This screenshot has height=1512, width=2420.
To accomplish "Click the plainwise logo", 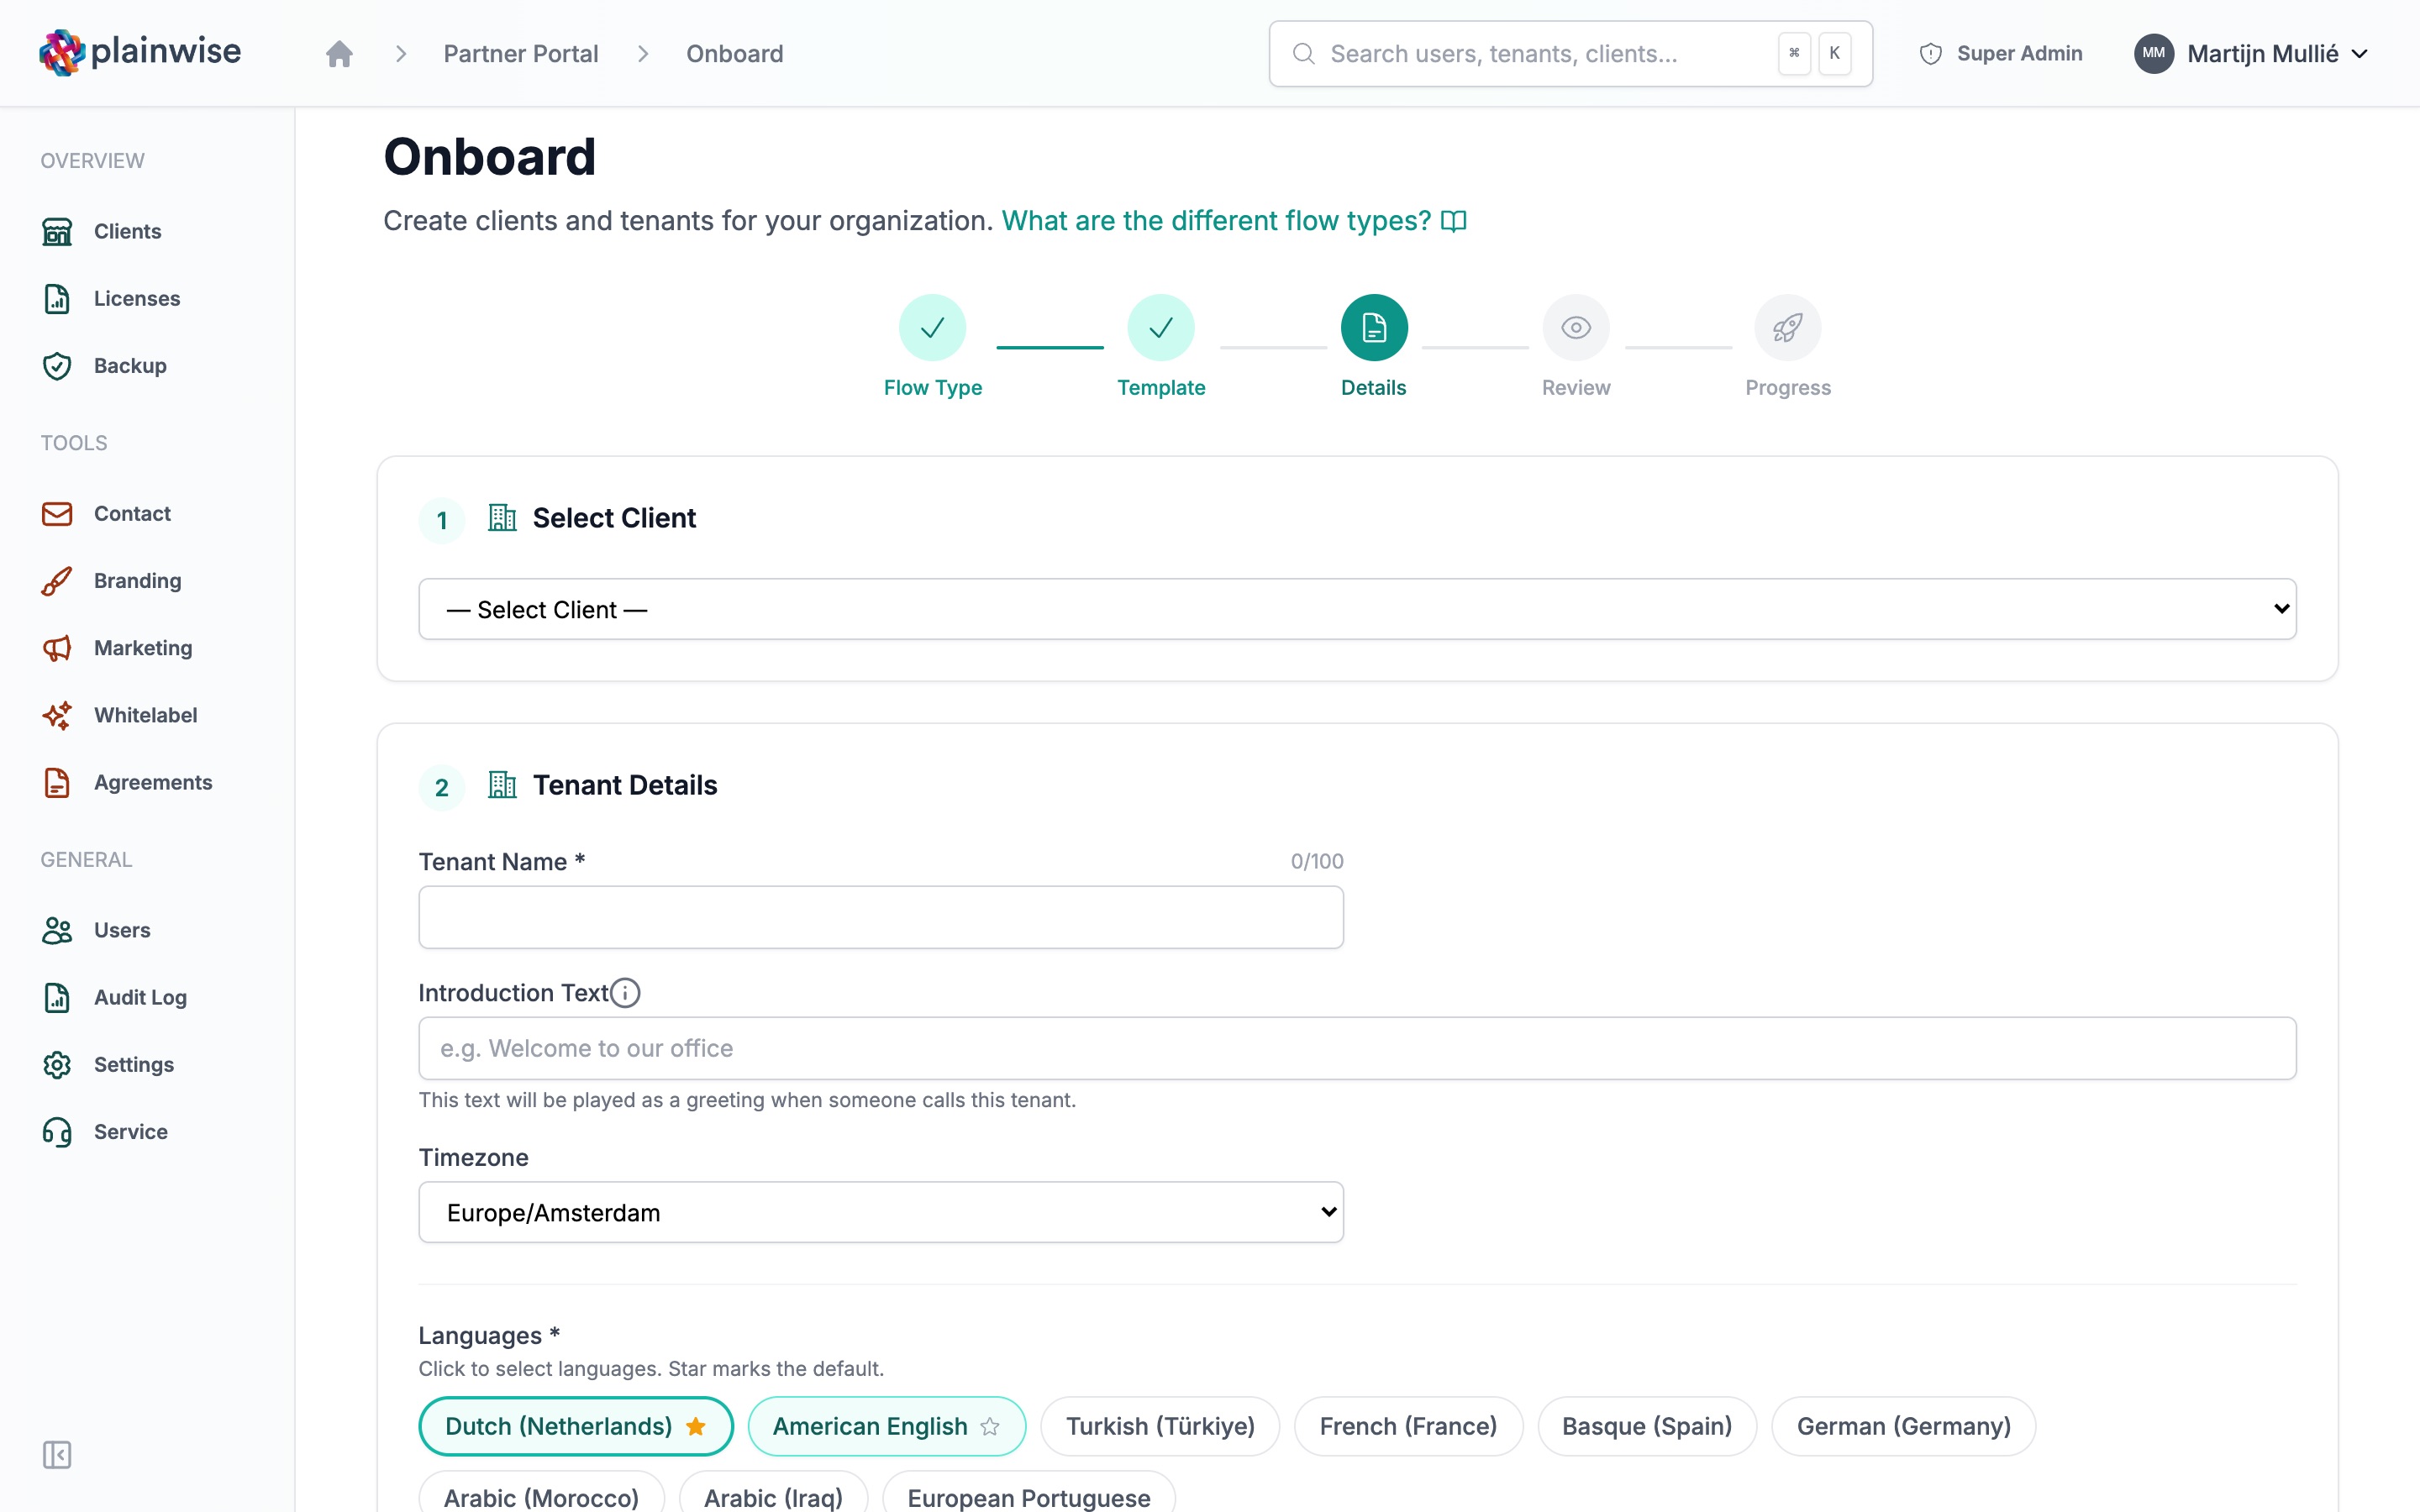I will pos(140,52).
